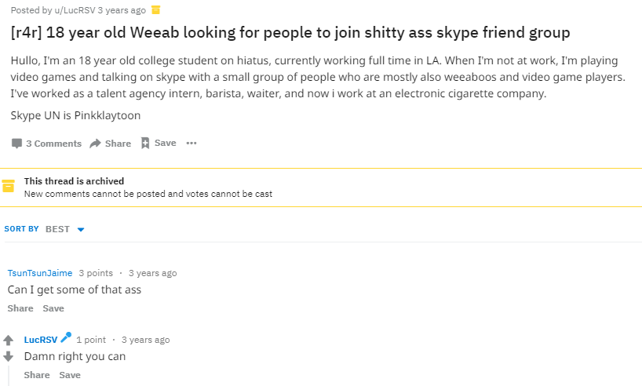Viewport: 642px width, 386px height.
Task: Share TsunTsunJaime's comment
Action: tap(20, 308)
